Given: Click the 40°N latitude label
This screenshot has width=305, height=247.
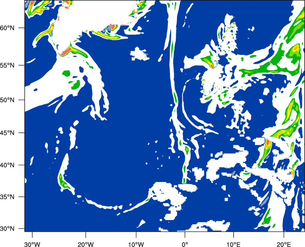Looking at the screenshot, I should click(x=7, y=165).
